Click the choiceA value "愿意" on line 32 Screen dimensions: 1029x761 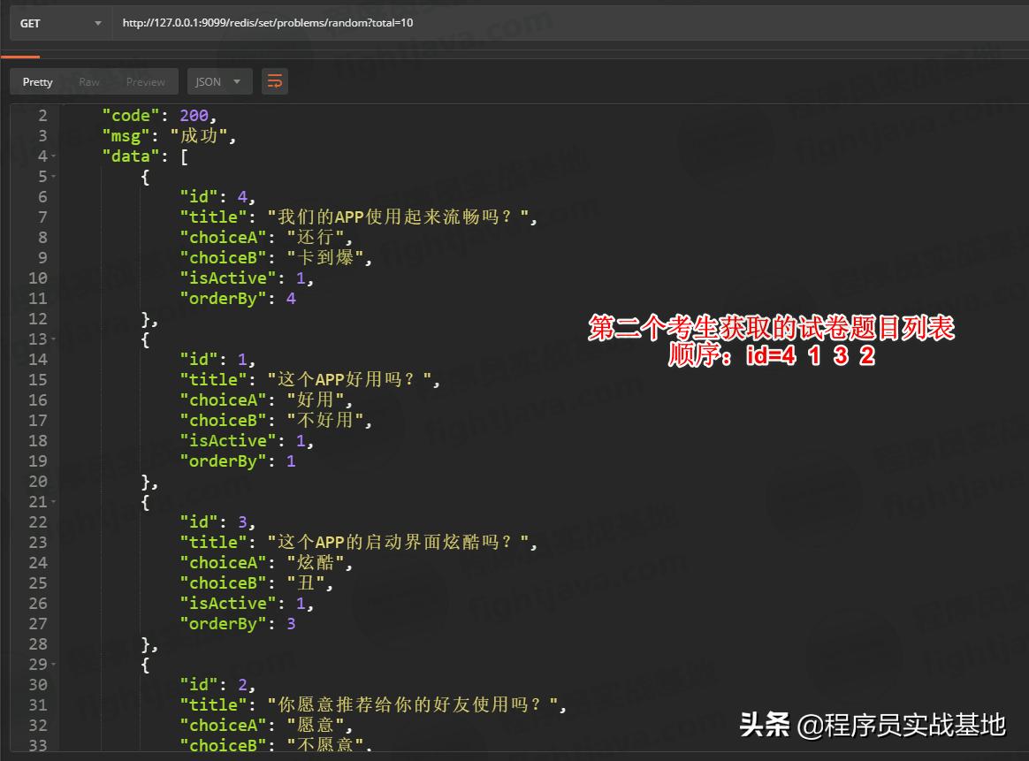[316, 725]
